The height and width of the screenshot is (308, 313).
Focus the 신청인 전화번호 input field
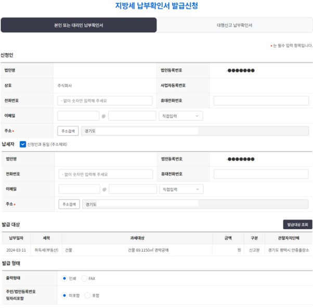coord(105,101)
